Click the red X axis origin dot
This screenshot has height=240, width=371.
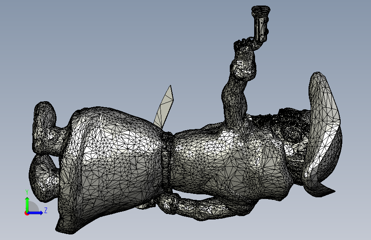point(27,213)
